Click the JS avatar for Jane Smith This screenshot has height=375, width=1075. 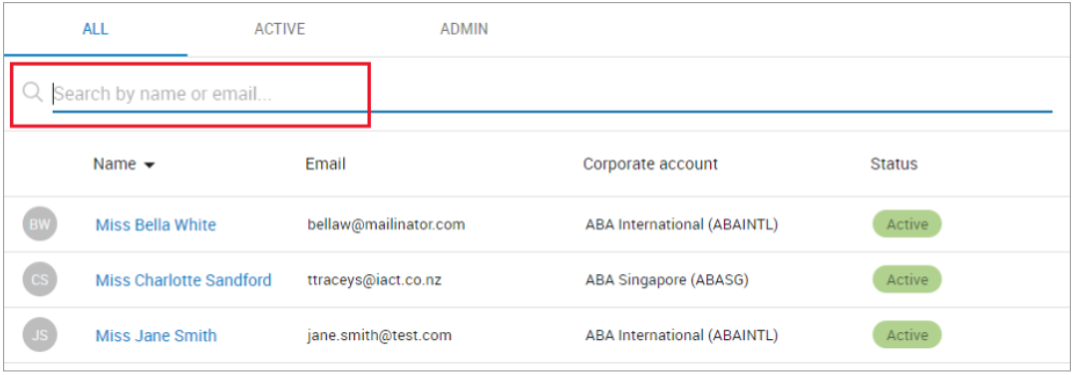40,335
